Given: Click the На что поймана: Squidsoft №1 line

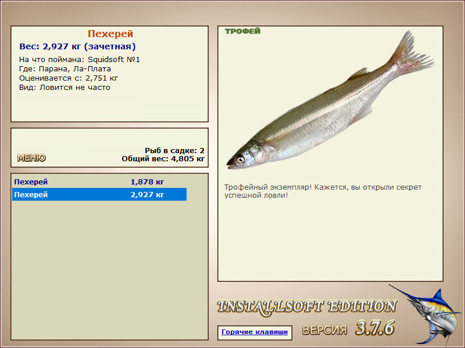Looking at the screenshot, I should click(80, 60).
